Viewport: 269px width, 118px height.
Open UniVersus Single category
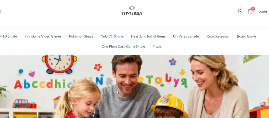186,36
